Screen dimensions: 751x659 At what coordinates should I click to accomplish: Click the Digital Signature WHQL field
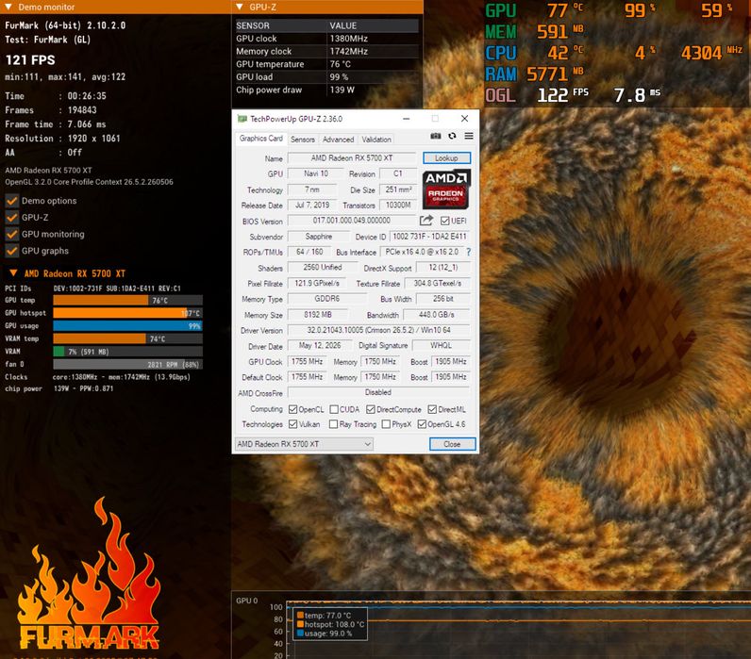click(441, 346)
